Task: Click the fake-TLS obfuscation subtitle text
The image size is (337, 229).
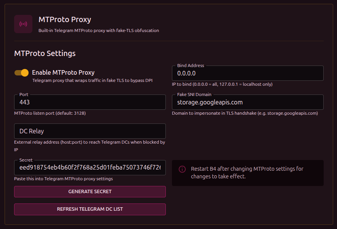Action: 98,30
